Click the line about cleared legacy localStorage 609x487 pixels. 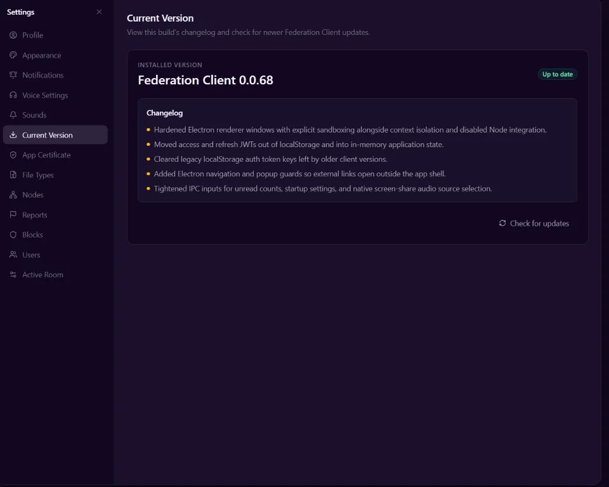pos(270,159)
